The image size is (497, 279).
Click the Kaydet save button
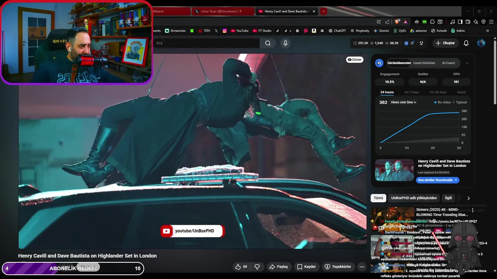click(306, 267)
